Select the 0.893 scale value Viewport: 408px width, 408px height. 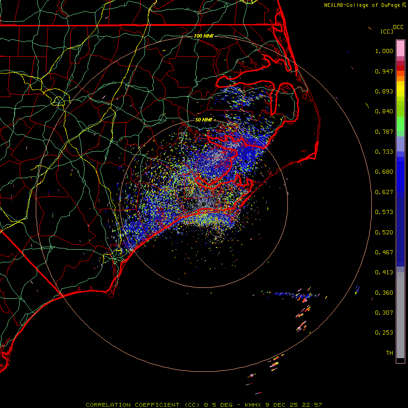[384, 91]
